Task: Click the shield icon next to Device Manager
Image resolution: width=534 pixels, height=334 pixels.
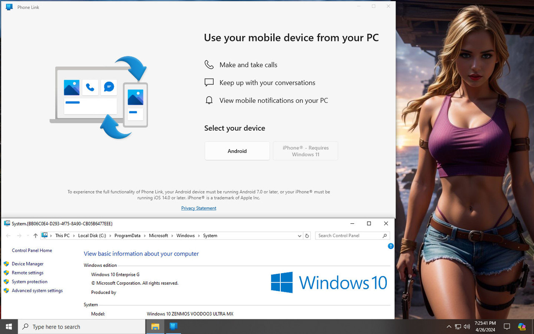Action: coord(6,264)
